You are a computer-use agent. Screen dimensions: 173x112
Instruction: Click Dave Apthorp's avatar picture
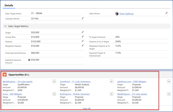[x=117, y=14]
